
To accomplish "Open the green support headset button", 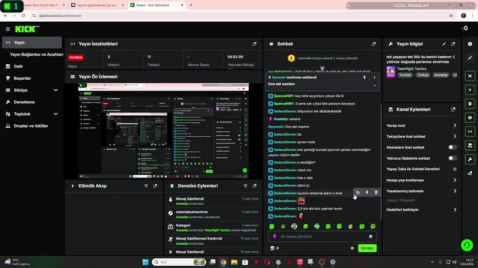I will (467, 245).
